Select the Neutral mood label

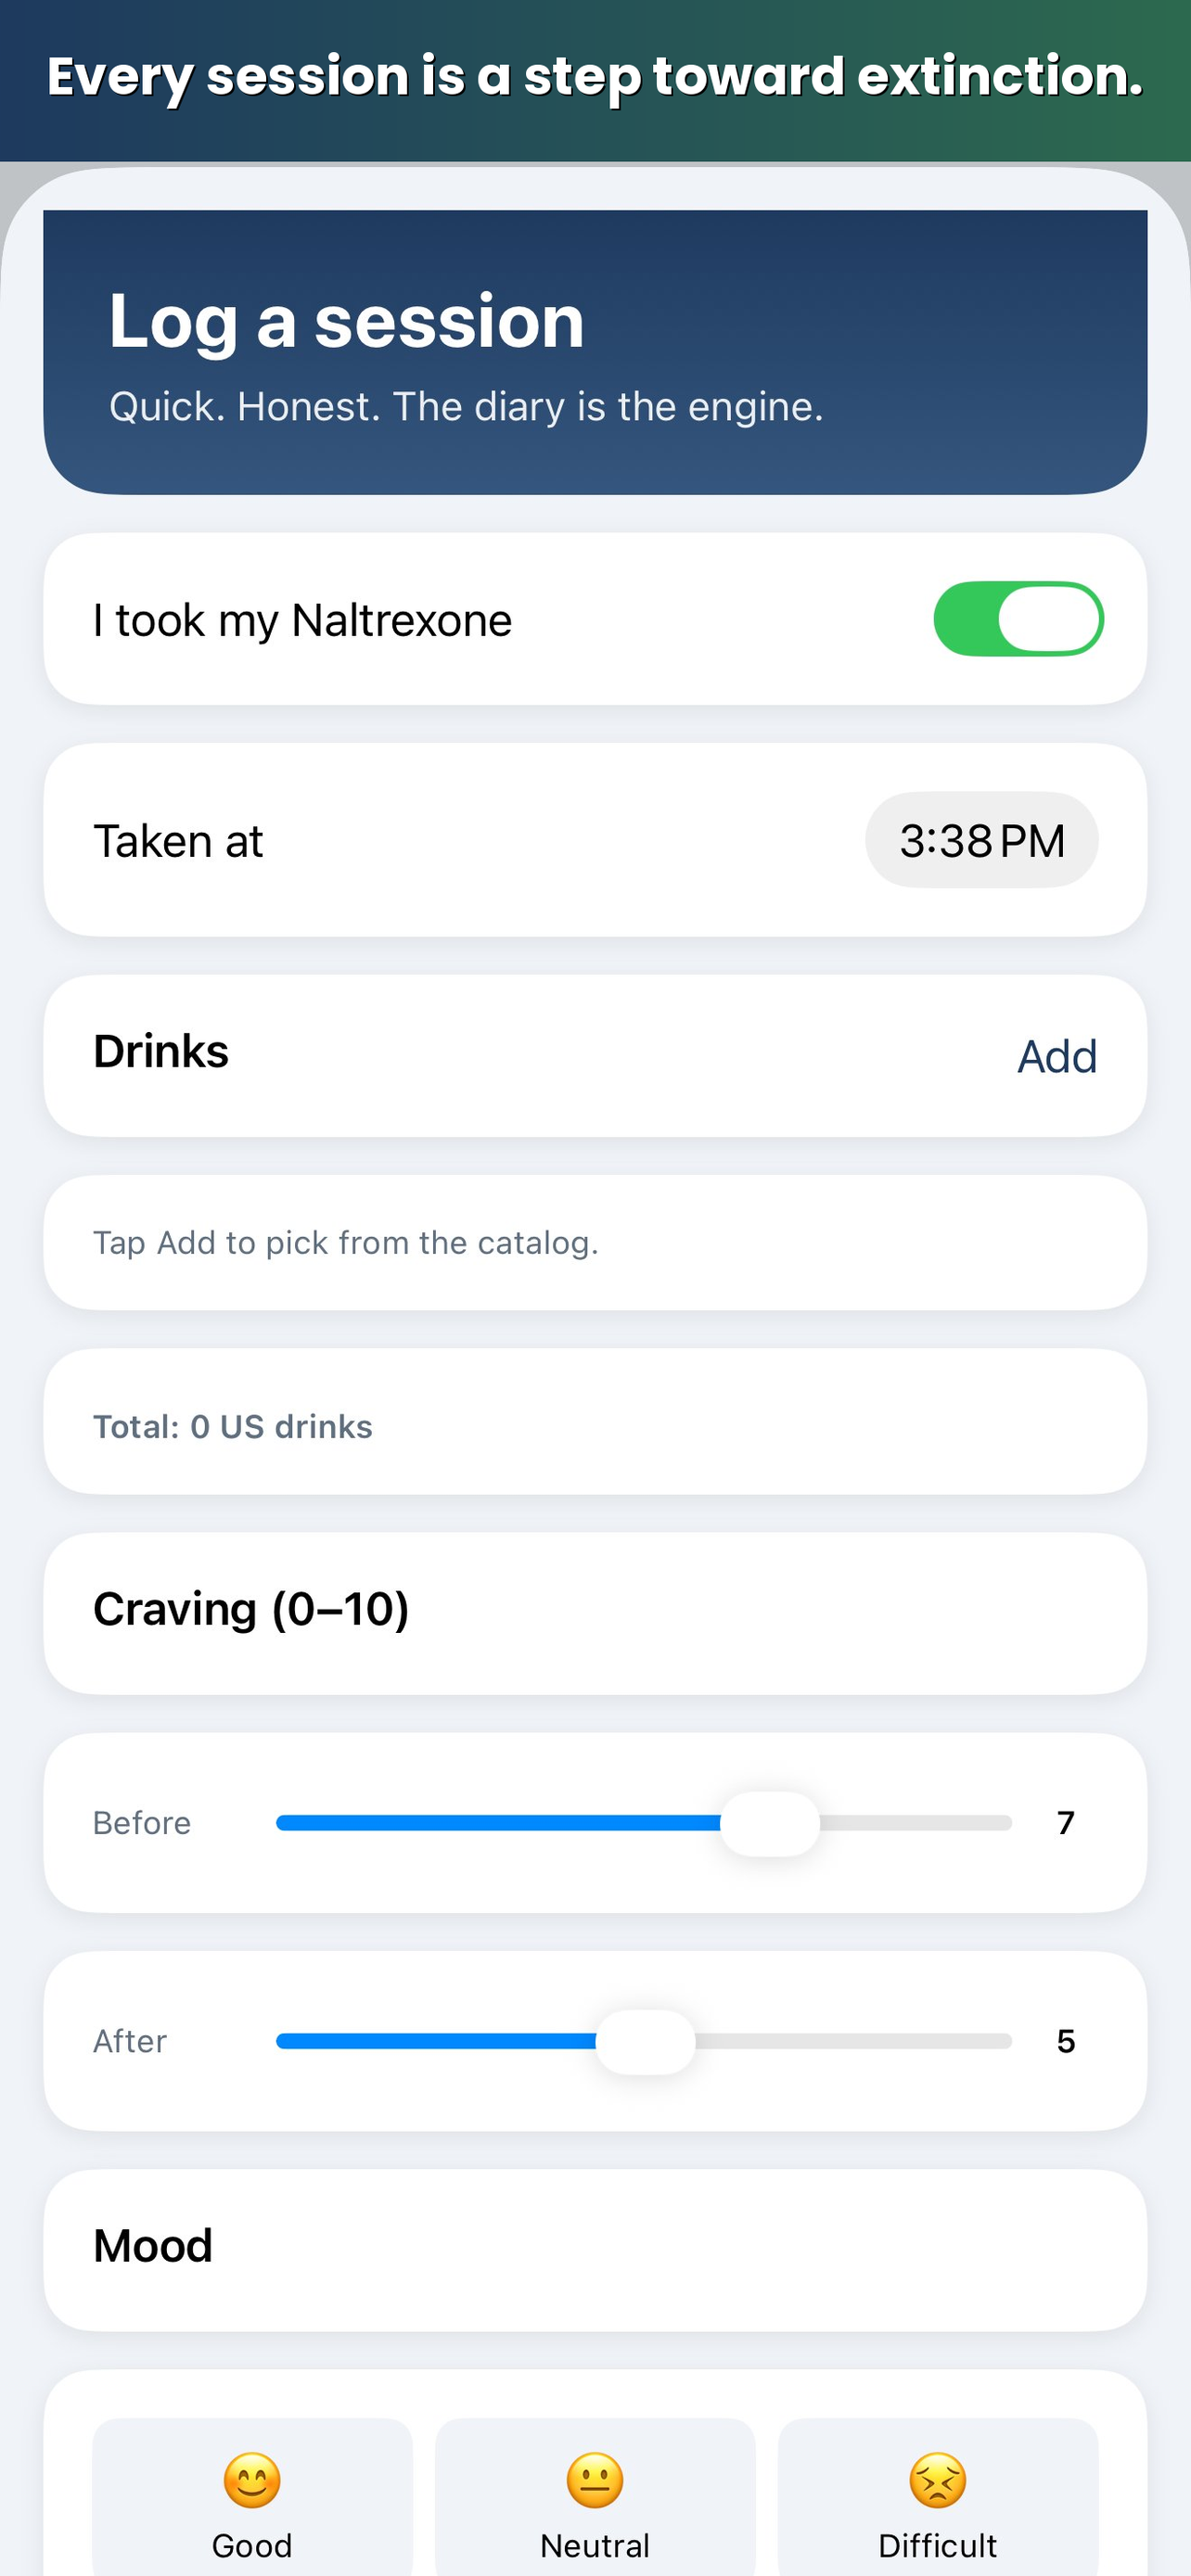[595, 2545]
